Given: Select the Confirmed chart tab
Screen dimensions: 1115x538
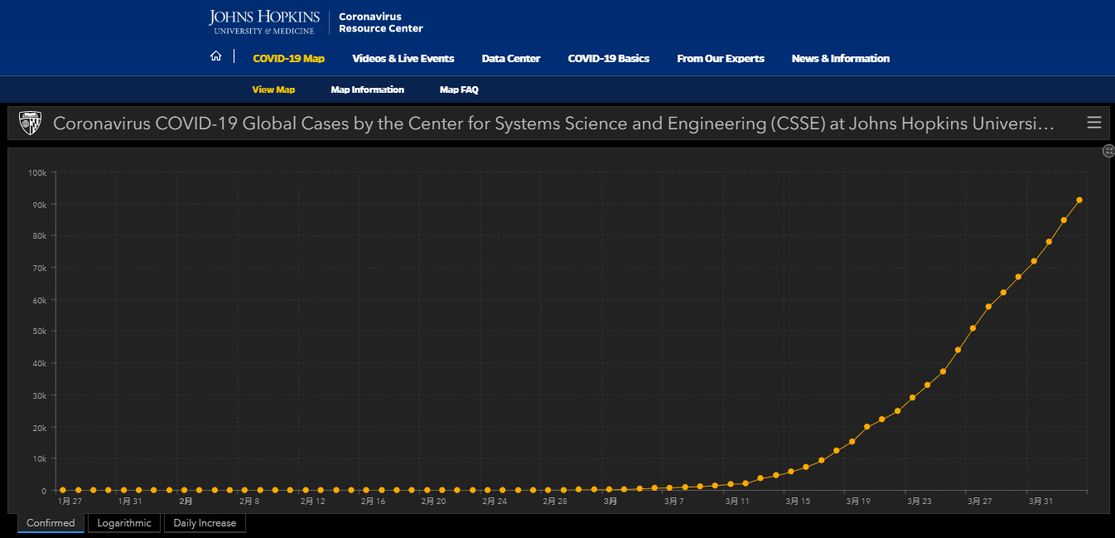Looking at the screenshot, I should click(x=51, y=523).
